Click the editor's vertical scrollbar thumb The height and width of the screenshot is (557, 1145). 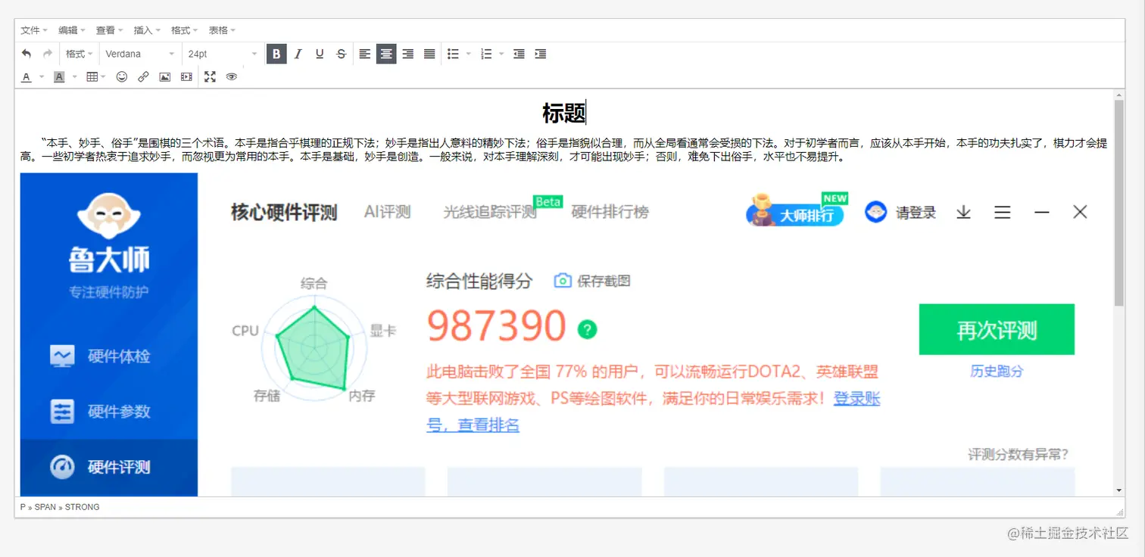pyautogui.click(x=1119, y=203)
